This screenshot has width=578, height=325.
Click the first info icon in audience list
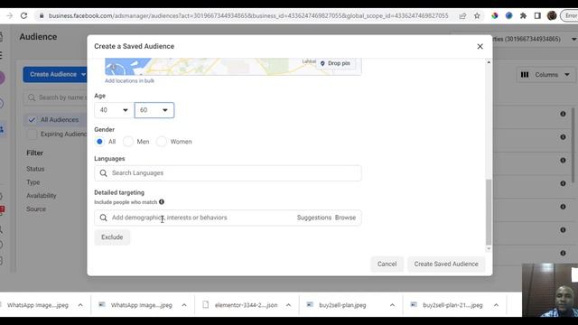point(563,114)
